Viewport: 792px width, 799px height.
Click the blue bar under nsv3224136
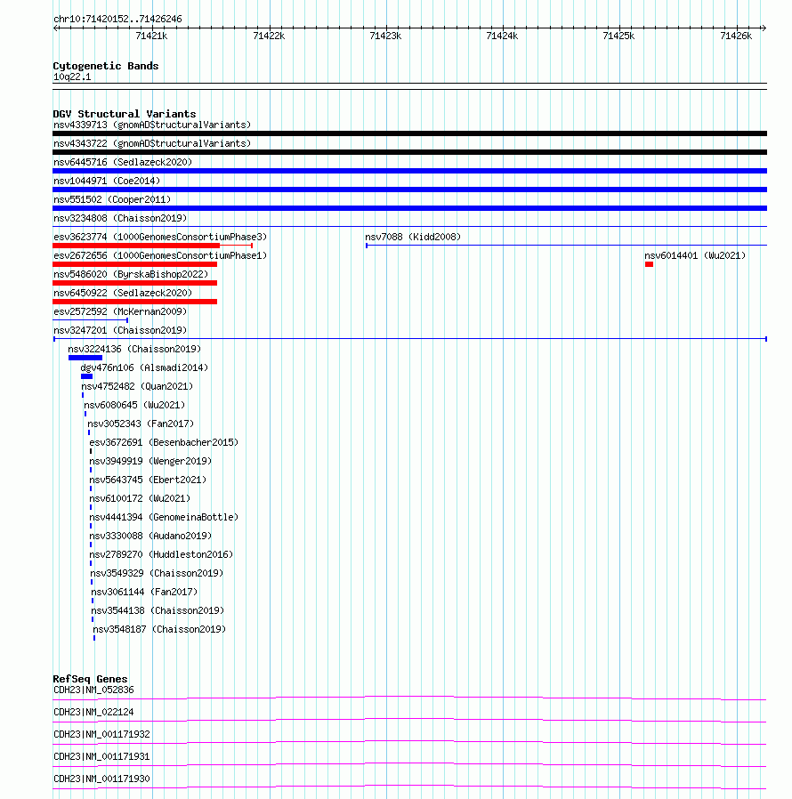click(x=85, y=358)
